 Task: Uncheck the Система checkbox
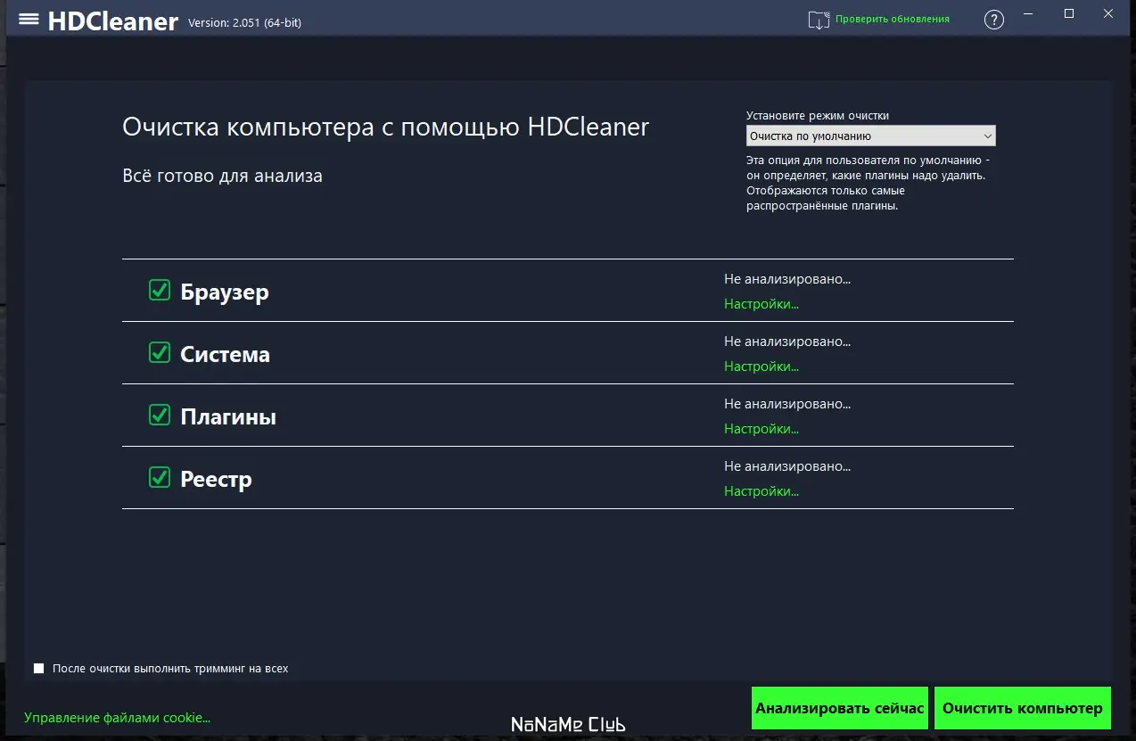[160, 352]
